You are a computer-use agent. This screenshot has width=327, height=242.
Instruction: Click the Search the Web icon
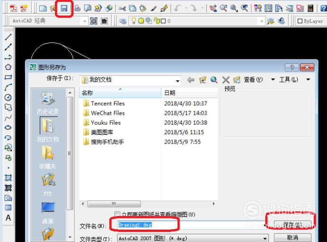[x=214, y=80]
